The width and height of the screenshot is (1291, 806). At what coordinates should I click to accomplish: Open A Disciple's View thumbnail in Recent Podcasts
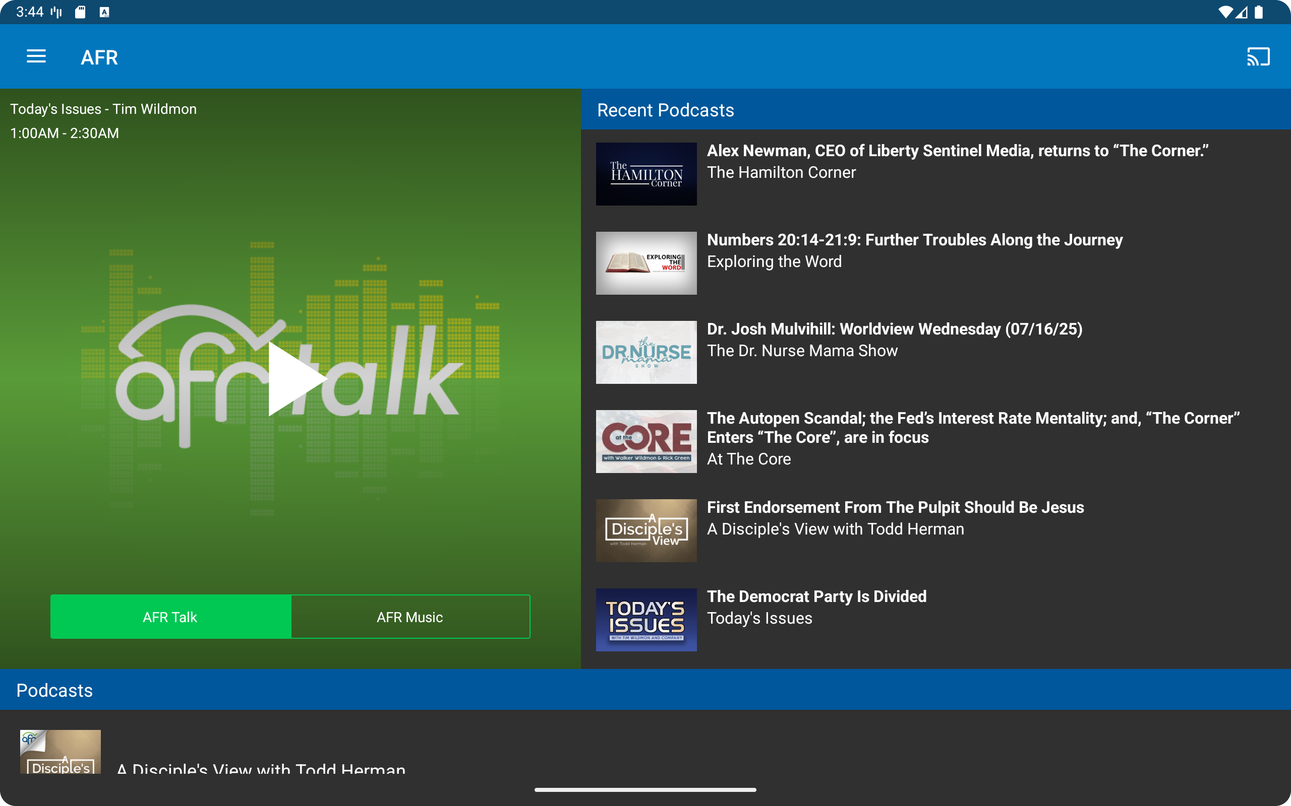pos(646,530)
